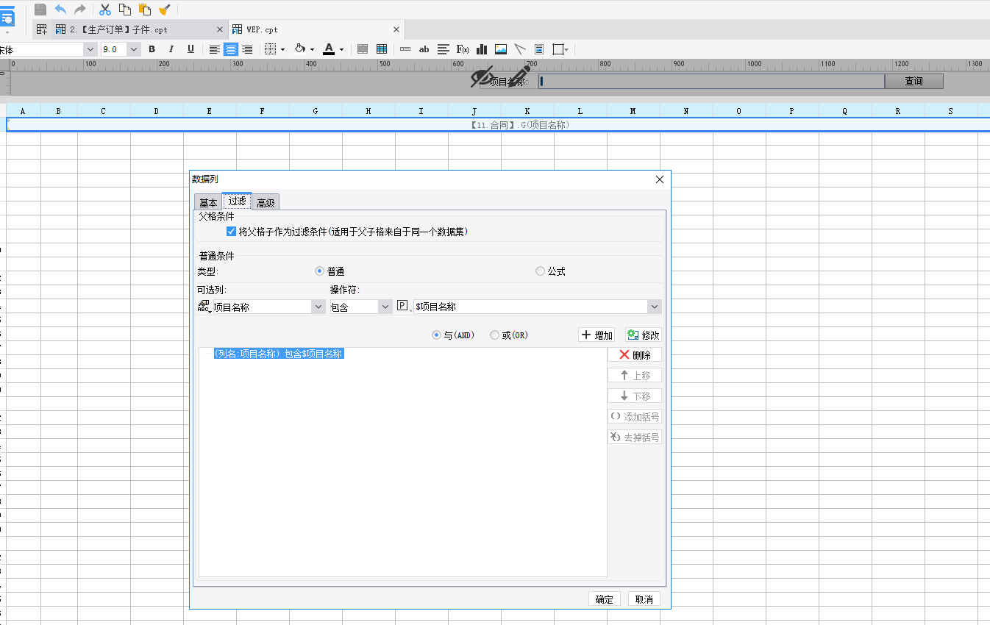This screenshot has height=625, width=990.
Task: Open the 可选列 项目名称 dropdown
Action: tap(318, 307)
